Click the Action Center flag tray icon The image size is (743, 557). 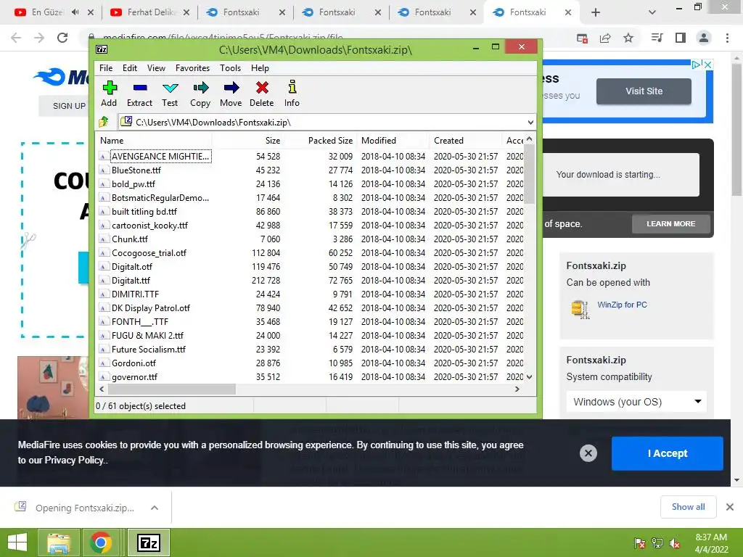(640, 543)
